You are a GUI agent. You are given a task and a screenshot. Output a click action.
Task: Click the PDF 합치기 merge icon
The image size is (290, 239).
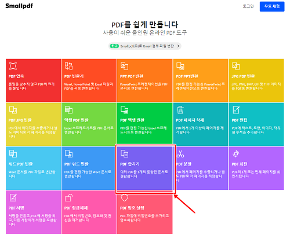124,154
